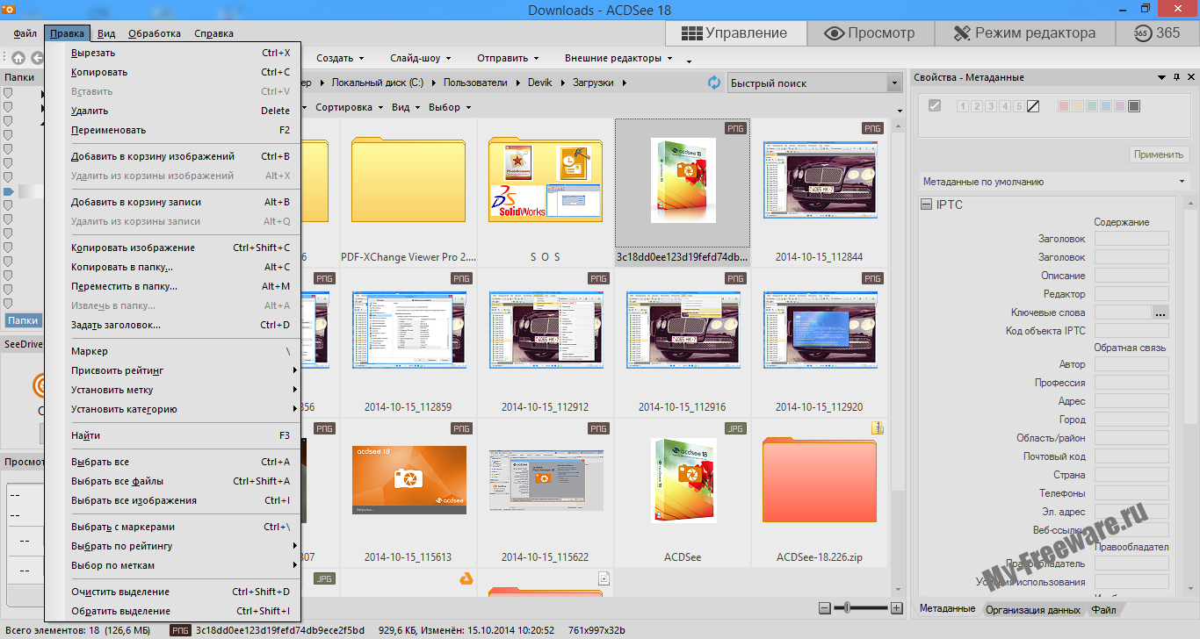Click the zip archive badge on ACDSee-18.226.zip
The height and width of the screenshot is (639, 1200).
877,427
